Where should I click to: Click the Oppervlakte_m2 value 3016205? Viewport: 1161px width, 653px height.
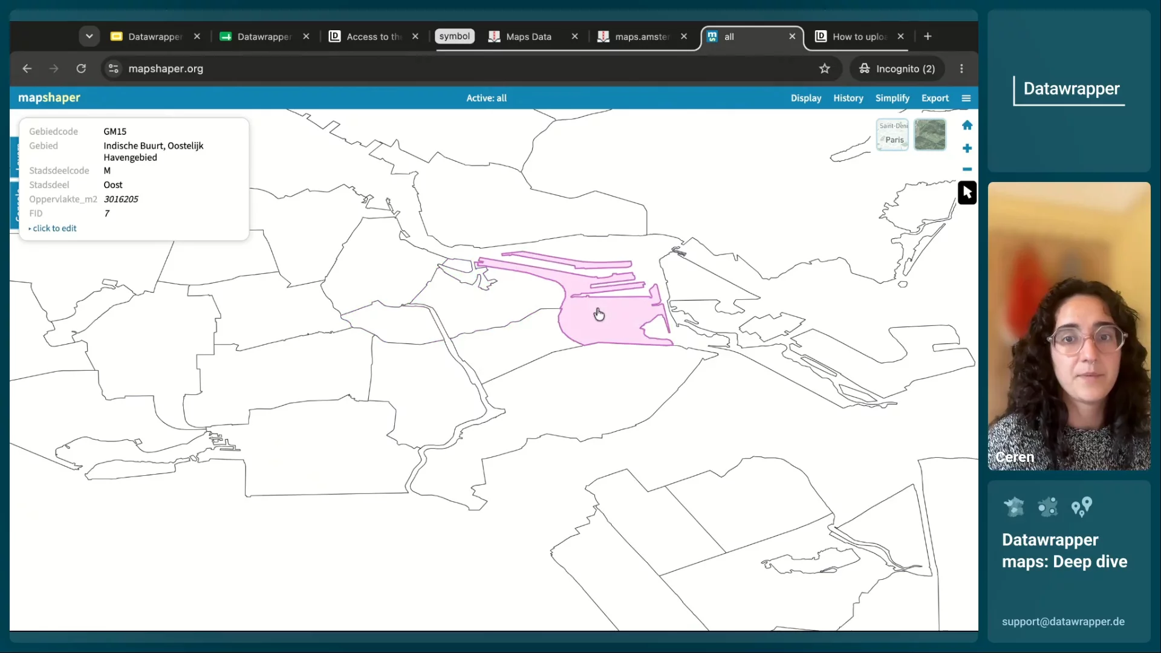tap(120, 199)
